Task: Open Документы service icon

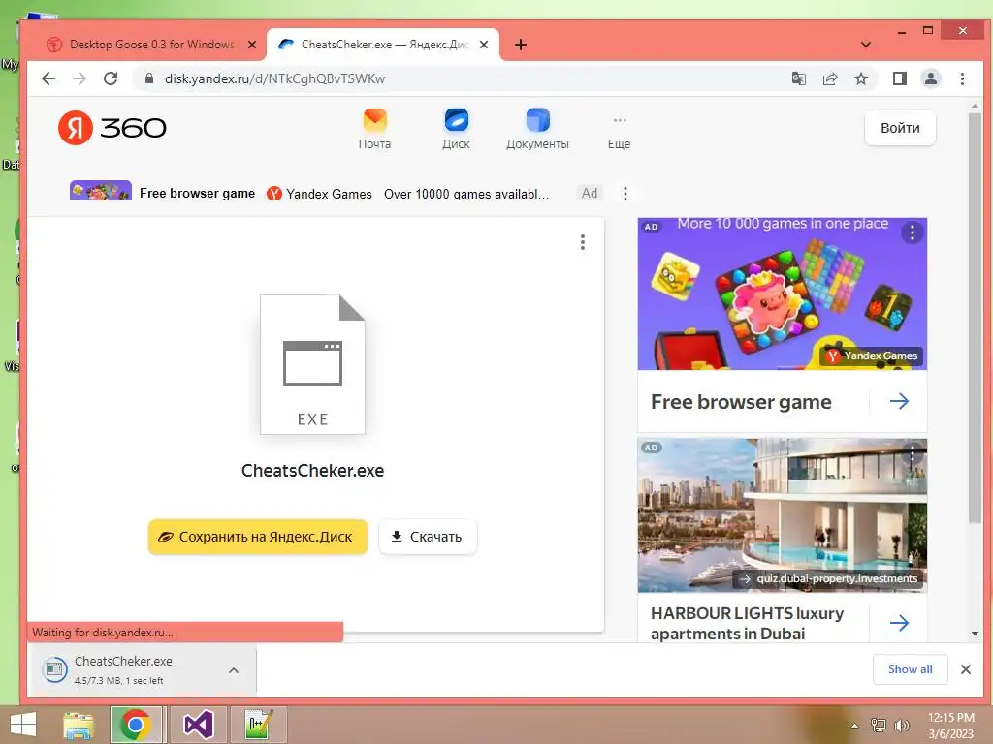Action: point(537,129)
